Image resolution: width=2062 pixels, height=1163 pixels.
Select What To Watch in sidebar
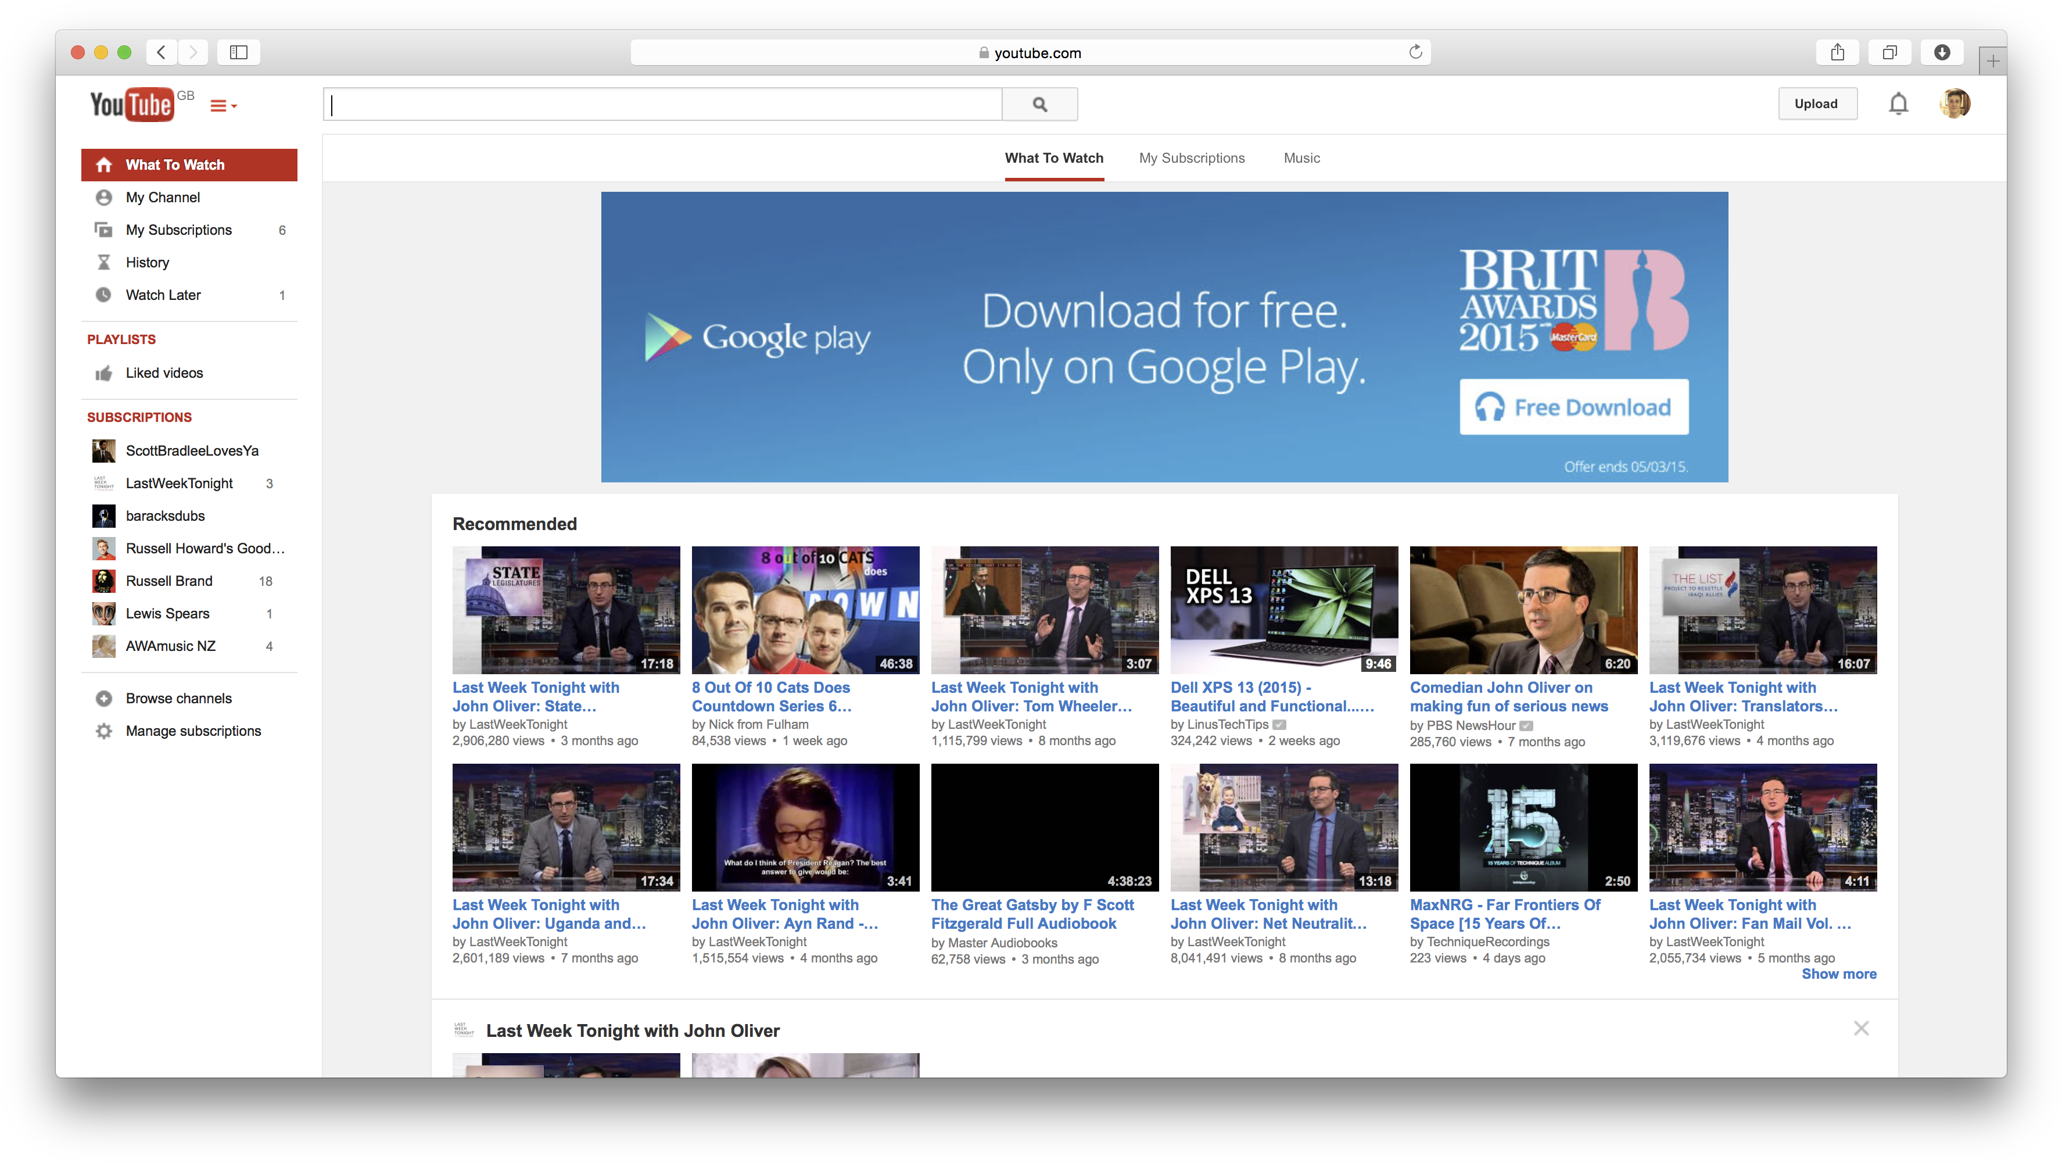click(189, 165)
